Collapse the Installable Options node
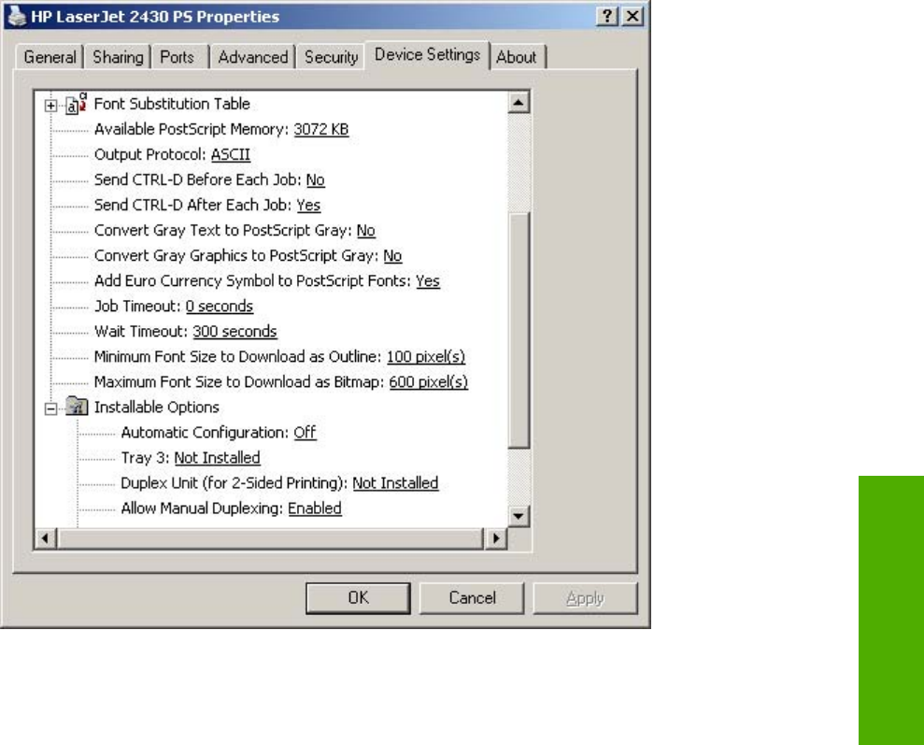Screen dimensions: 924x745 coord(50,408)
